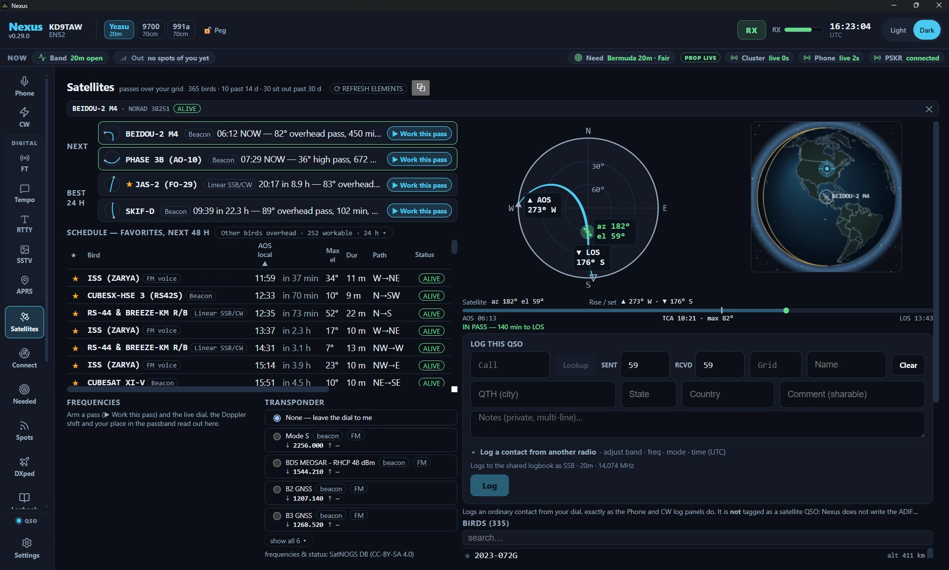
Task: Click the RX signal level meter
Action: click(804, 30)
